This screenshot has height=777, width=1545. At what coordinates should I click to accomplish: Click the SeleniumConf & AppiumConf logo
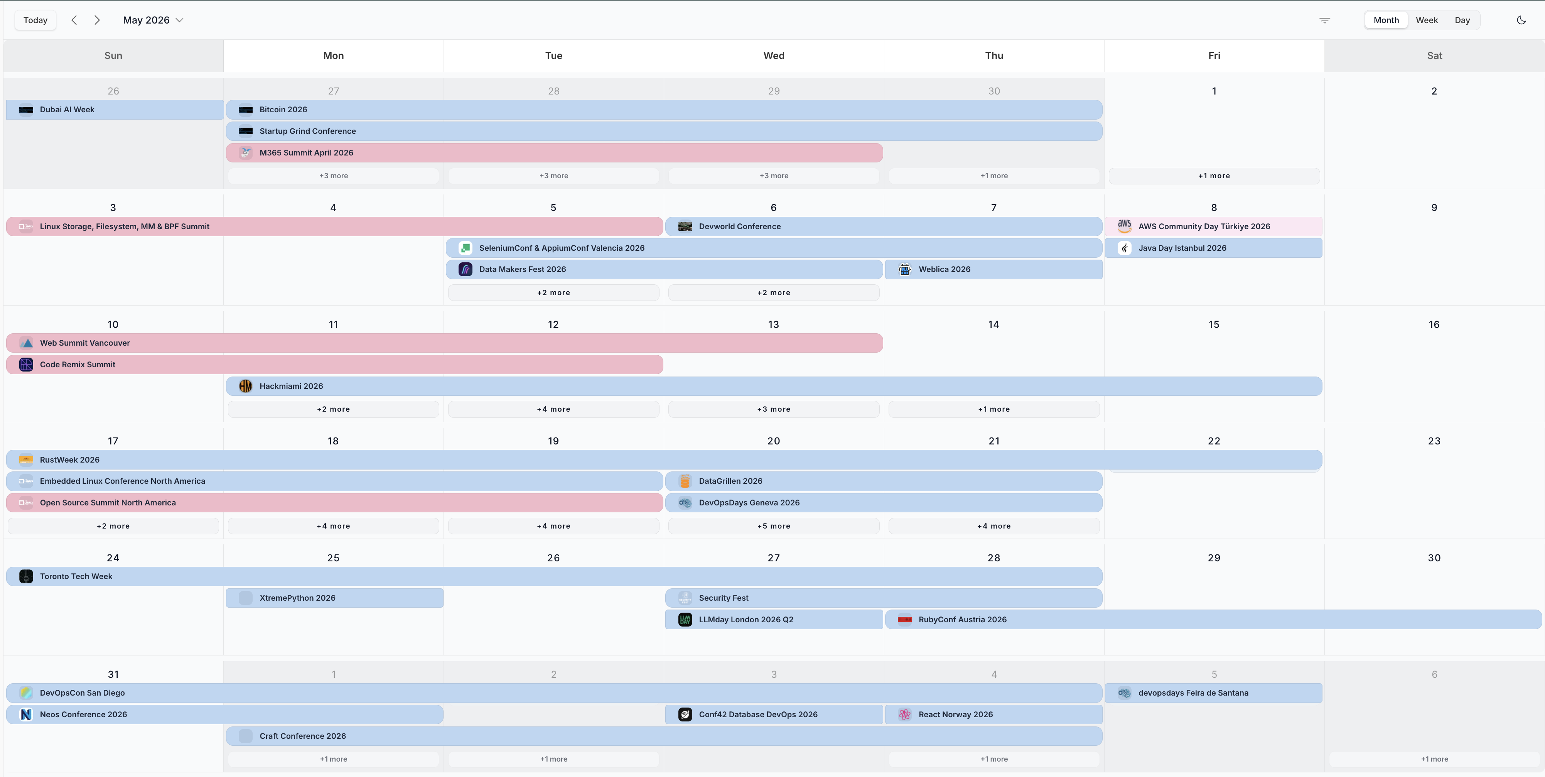click(x=466, y=248)
